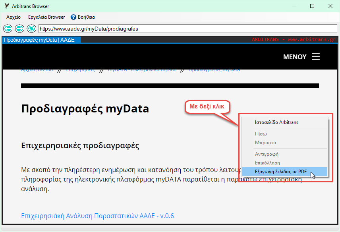The image size is (340, 232).
Task: Click the page refresh icon
Action: (31, 29)
